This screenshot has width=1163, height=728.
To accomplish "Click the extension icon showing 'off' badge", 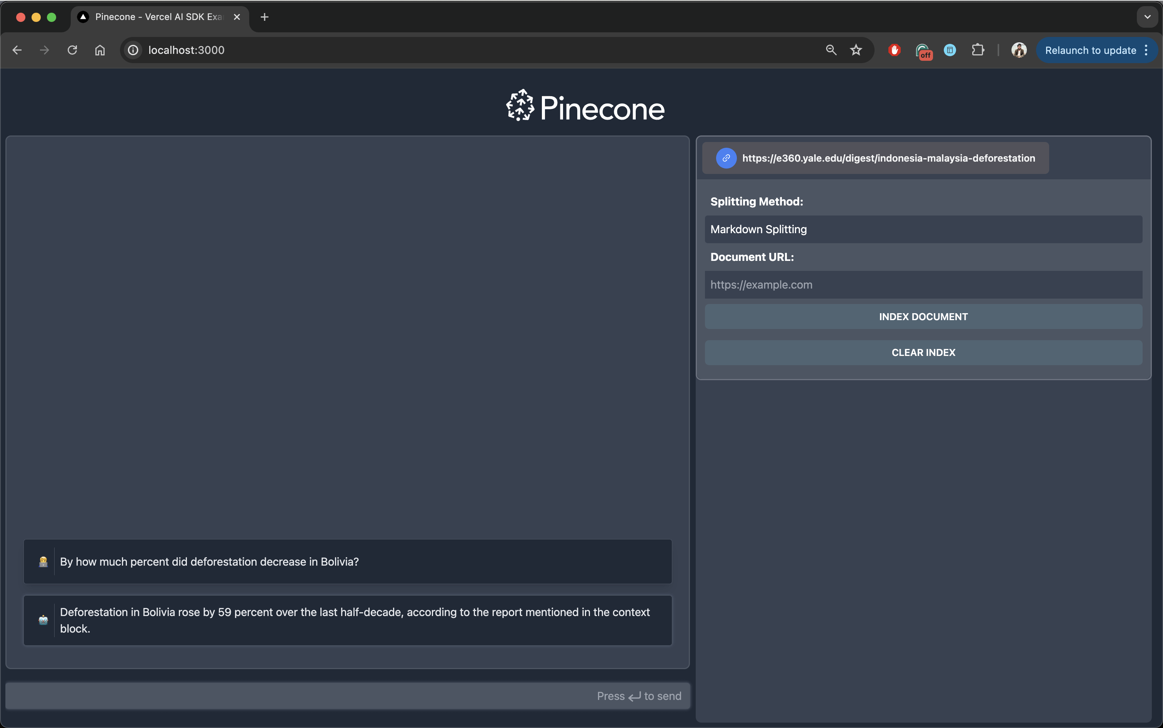I will (923, 50).
